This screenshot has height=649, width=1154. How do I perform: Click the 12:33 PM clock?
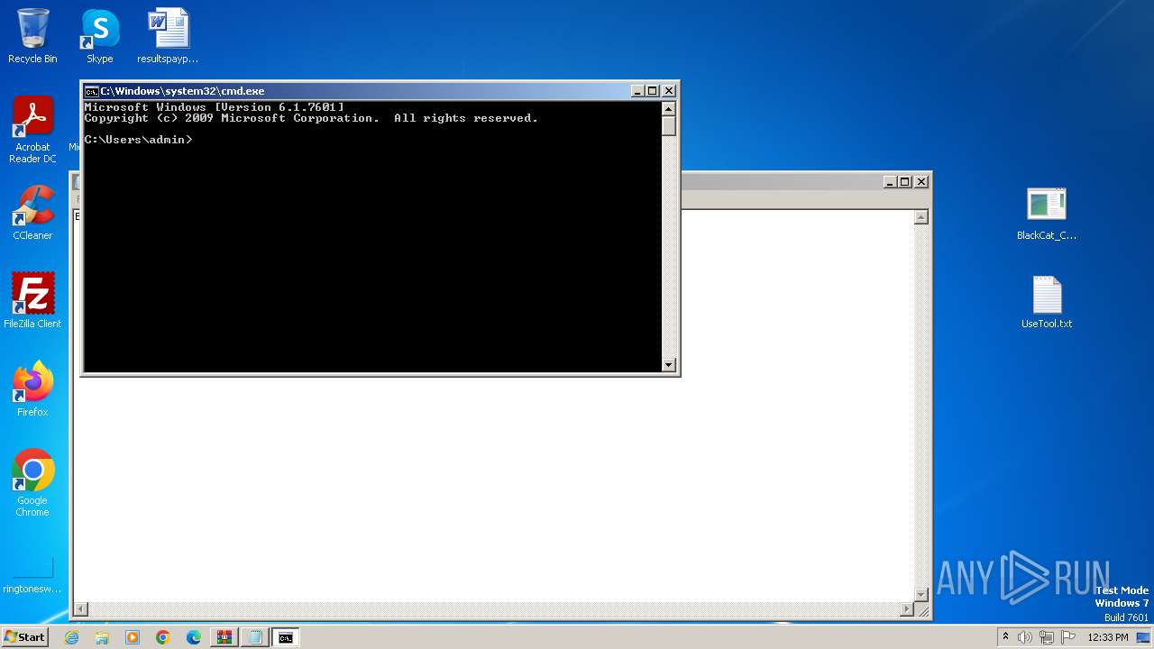click(1108, 637)
